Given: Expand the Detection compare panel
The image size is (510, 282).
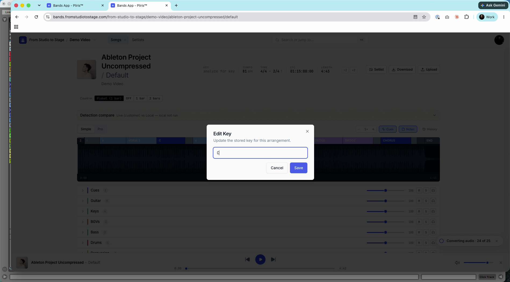Looking at the screenshot, I should point(434,115).
